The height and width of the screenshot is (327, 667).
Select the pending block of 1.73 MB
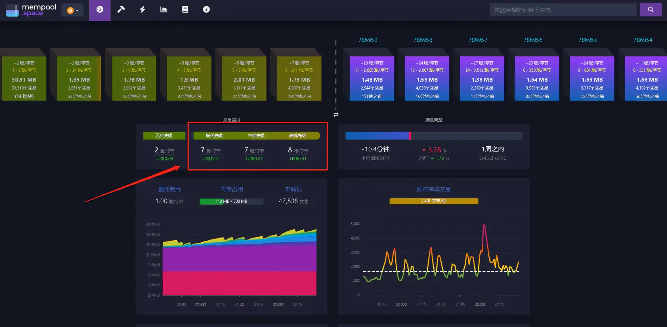coord(299,79)
